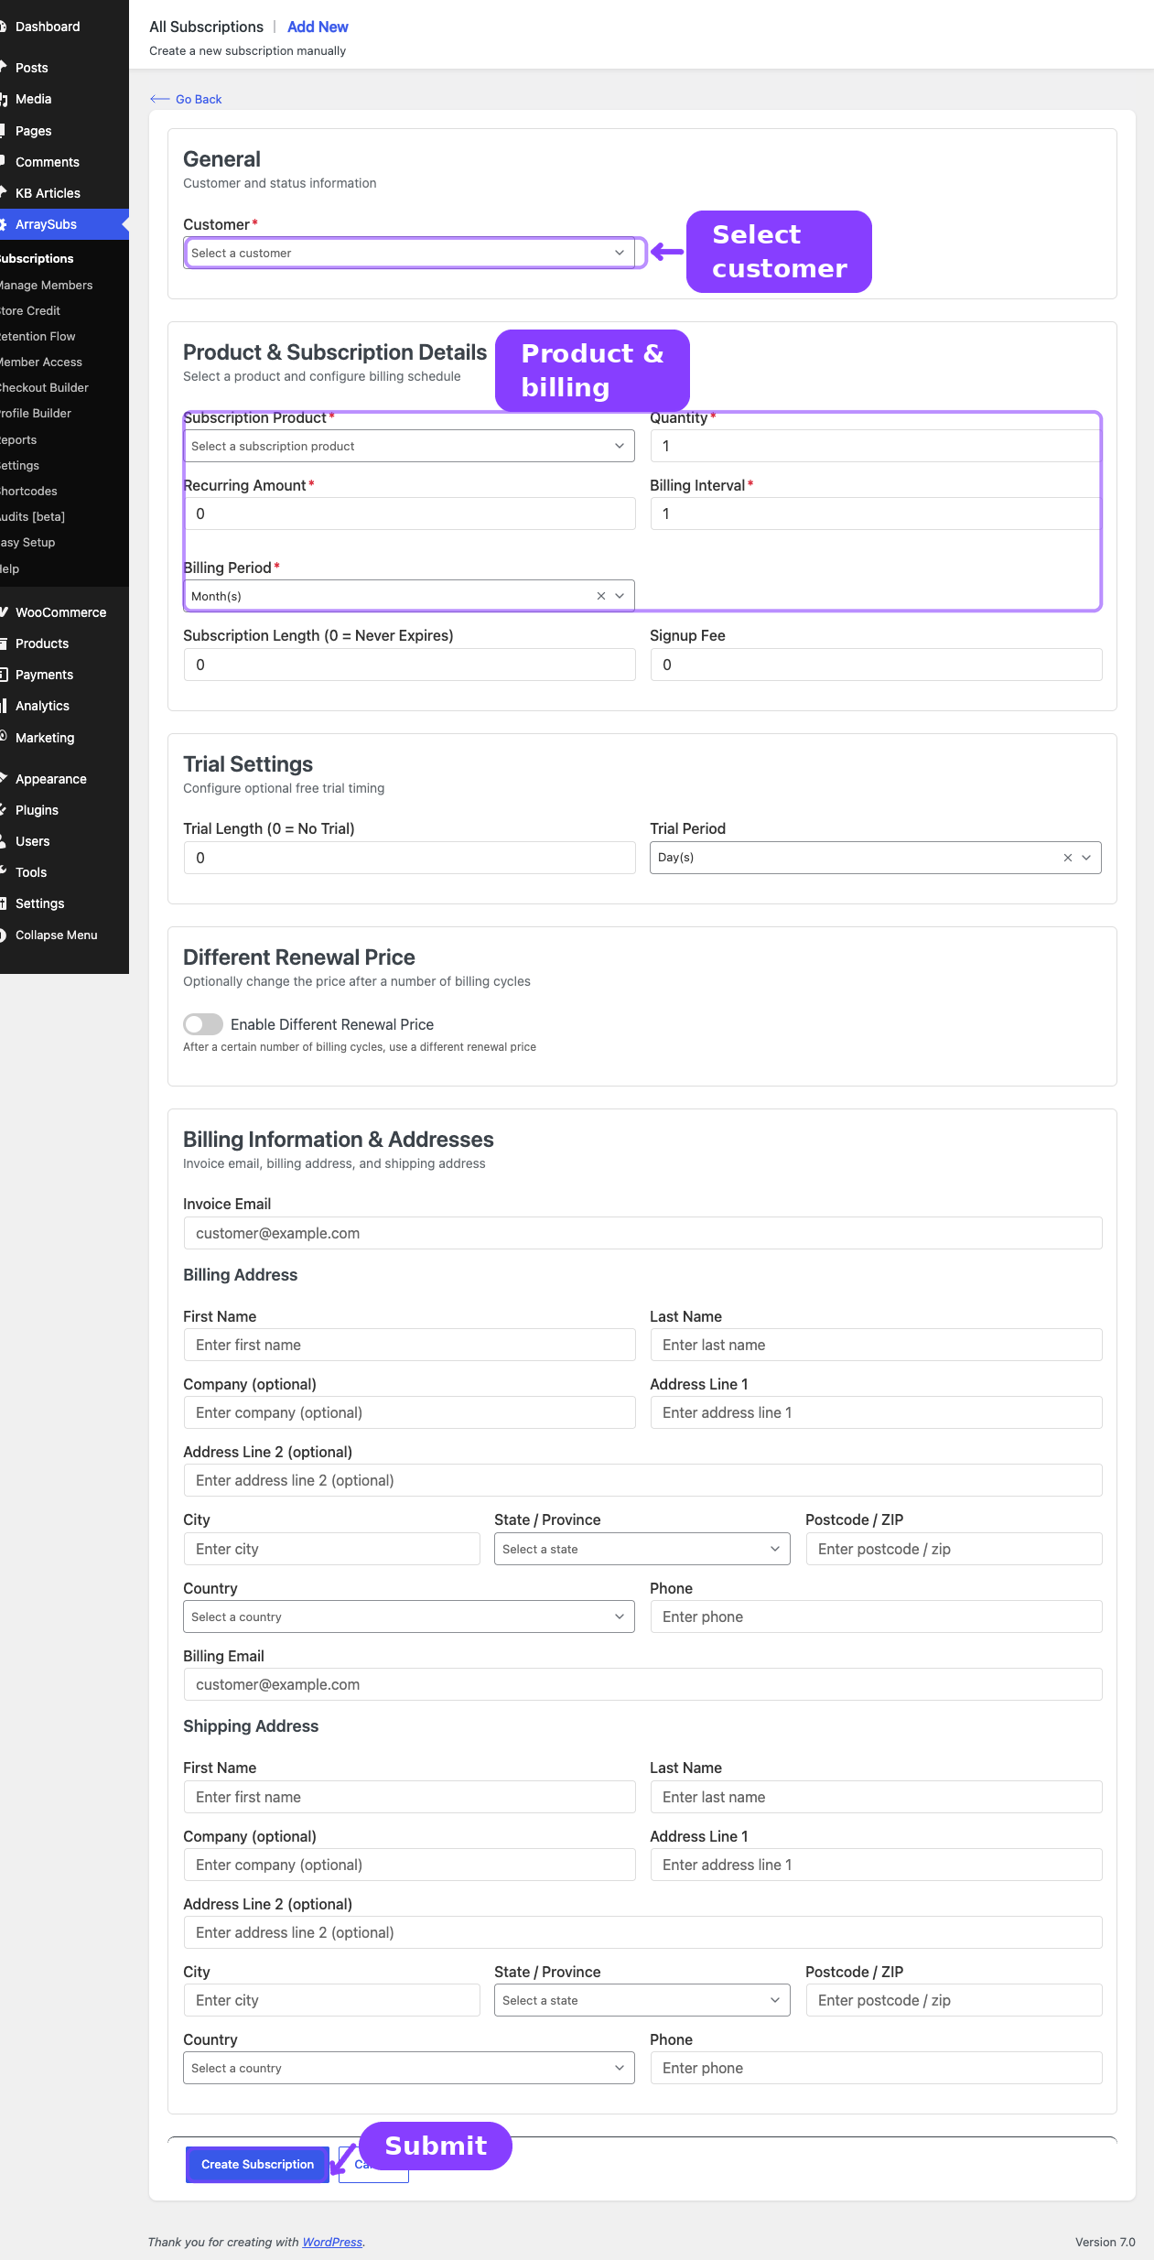This screenshot has width=1154, height=2260.
Task: Open Users menu
Action: coord(33,841)
